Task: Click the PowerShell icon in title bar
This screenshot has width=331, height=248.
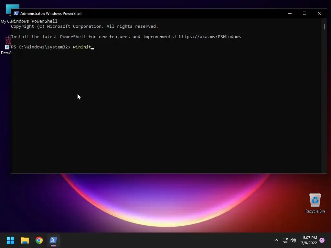Action: 16,13
